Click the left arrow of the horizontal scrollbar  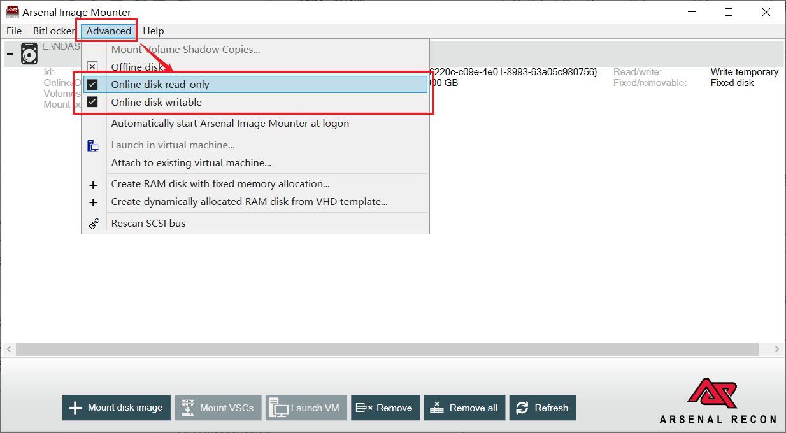click(9, 349)
